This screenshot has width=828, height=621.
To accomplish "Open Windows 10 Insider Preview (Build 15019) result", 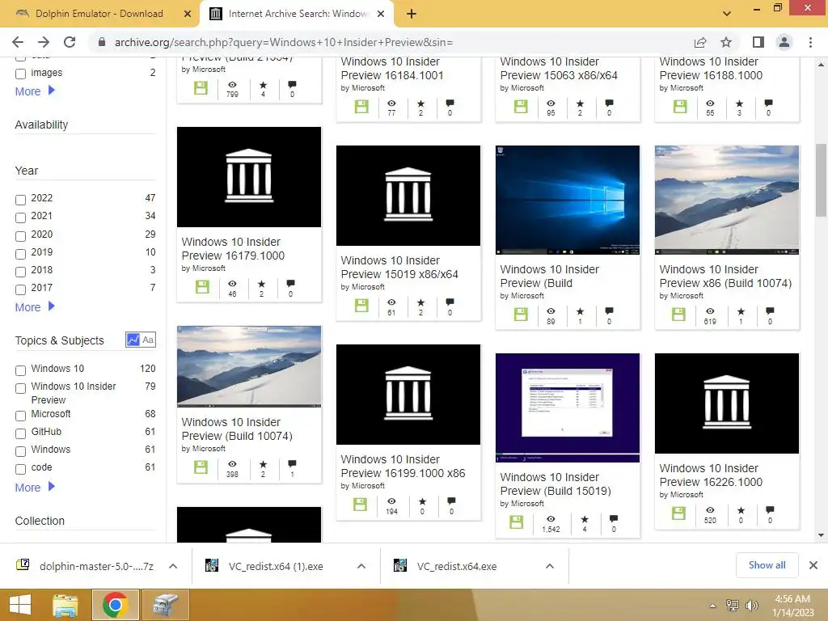I will (556, 484).
